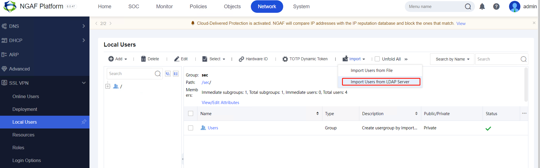Open the Search by Name dropdown

tap(452, 59)
